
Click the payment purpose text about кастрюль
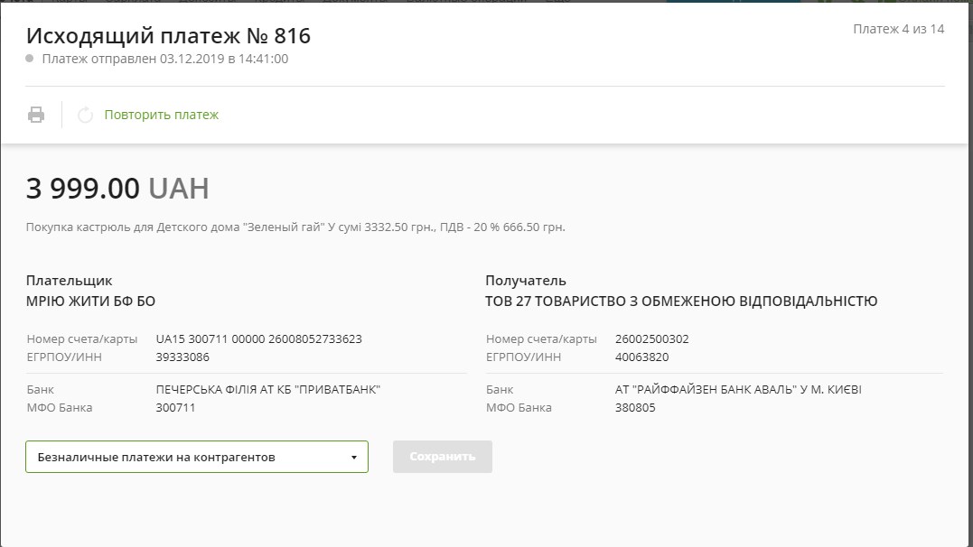[295, 227]
